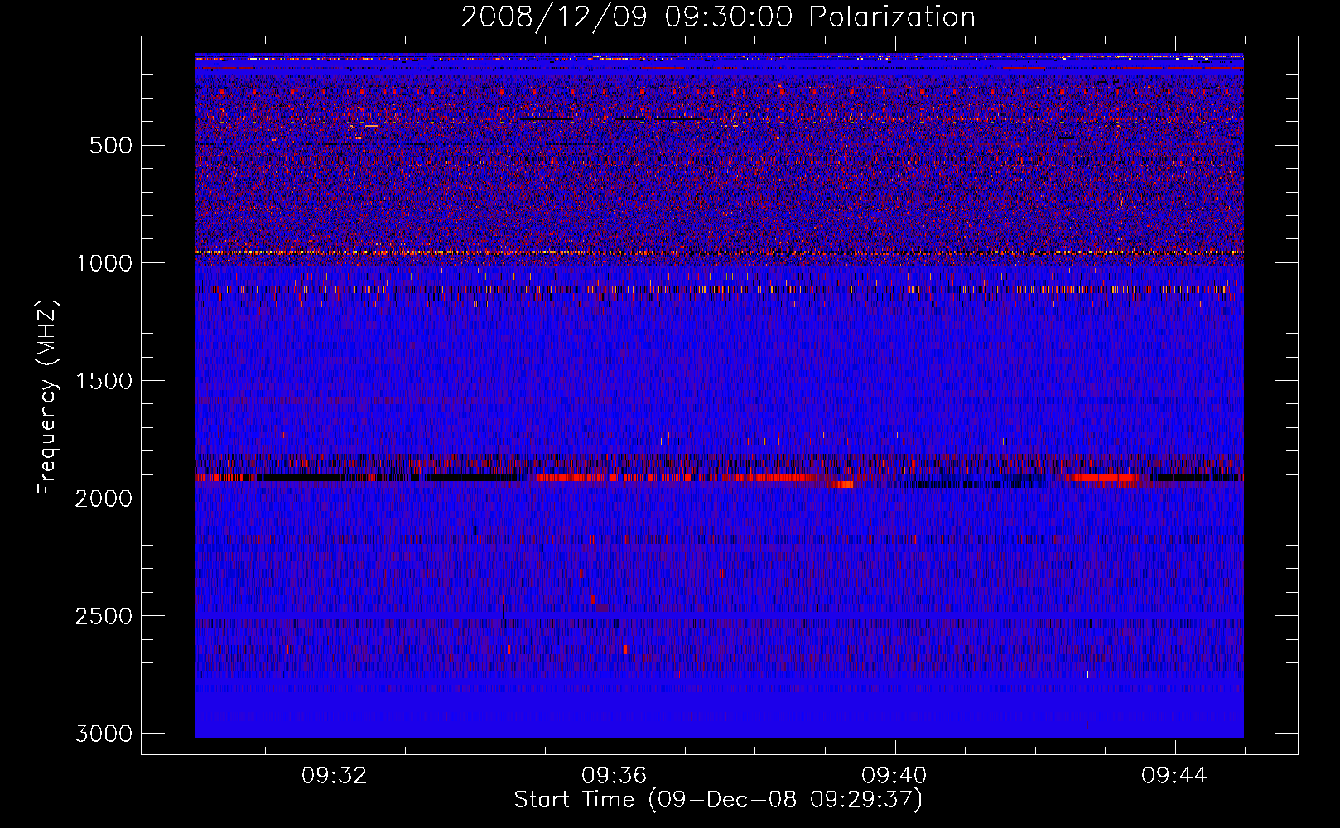Image resolution: width=1340 pixels, height=828 pixels.
Task: Click the 'Frequency (MHZ)' axis label
Action: tap(47, 397)
